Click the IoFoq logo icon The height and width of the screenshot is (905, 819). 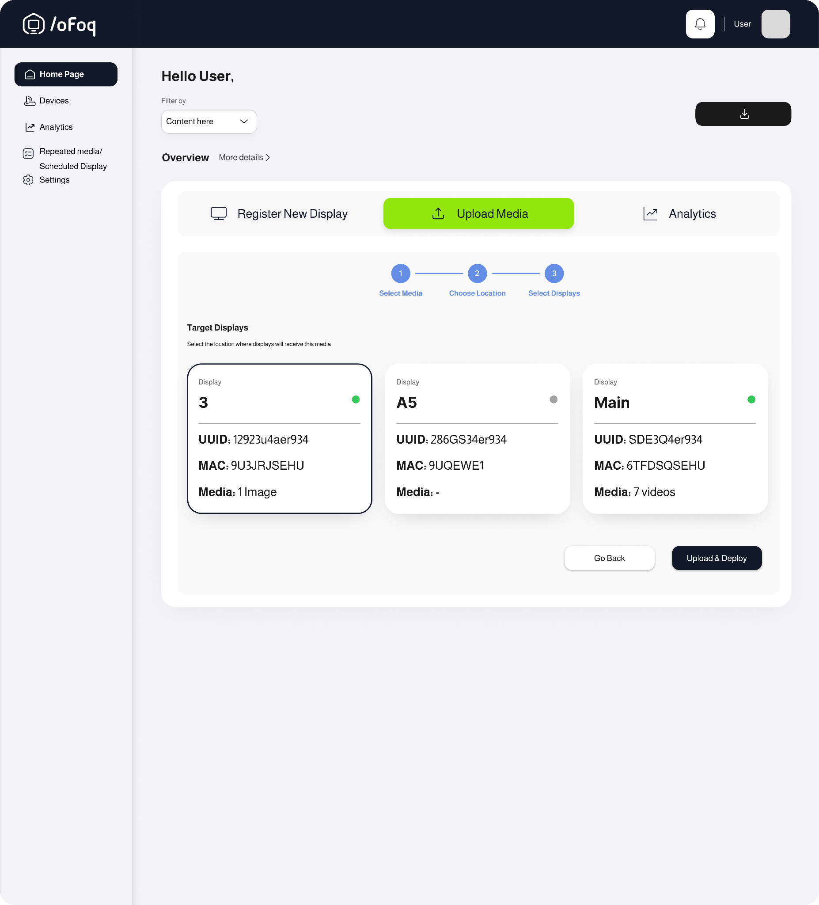click(34, 24)
